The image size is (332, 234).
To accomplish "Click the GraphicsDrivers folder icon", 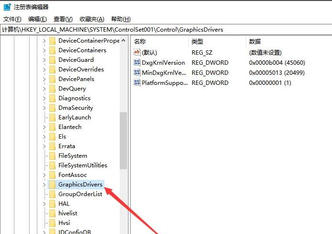I will coord(52,185).
